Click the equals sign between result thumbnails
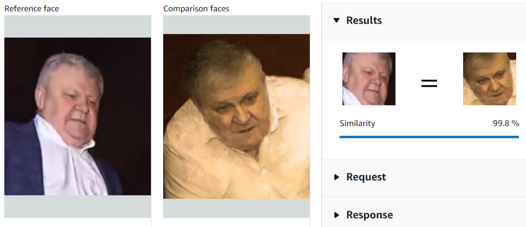This screenshot has height=227, width=526. tap(429, 84)
